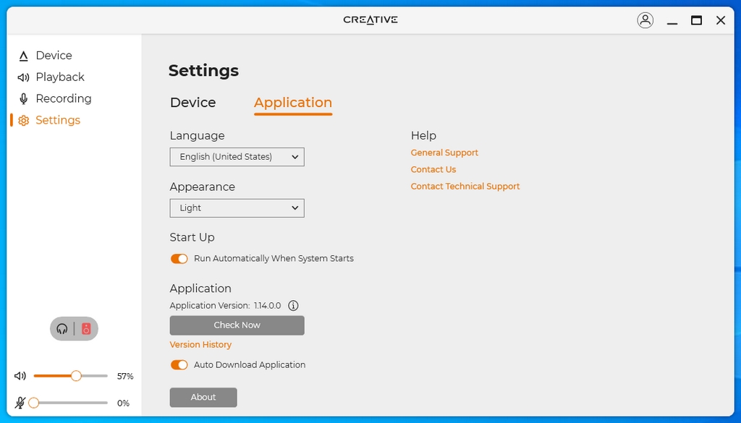Click the Application Version 1.14.0.0 text
Viewport: 741px width, 423px height.
pos(226,305)
